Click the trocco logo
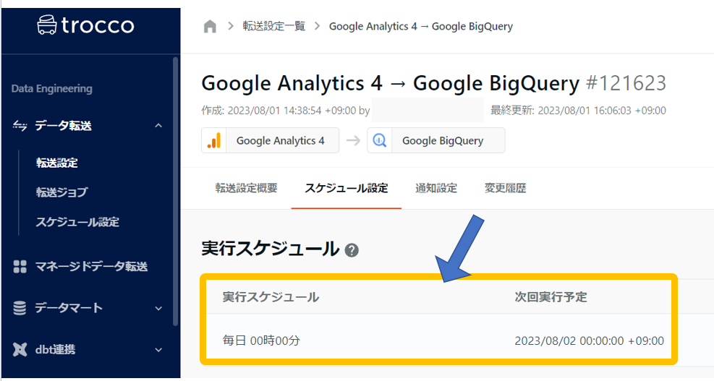Image resolution: width=714 pixels, height=381 pixels. (x=85, y=26)
